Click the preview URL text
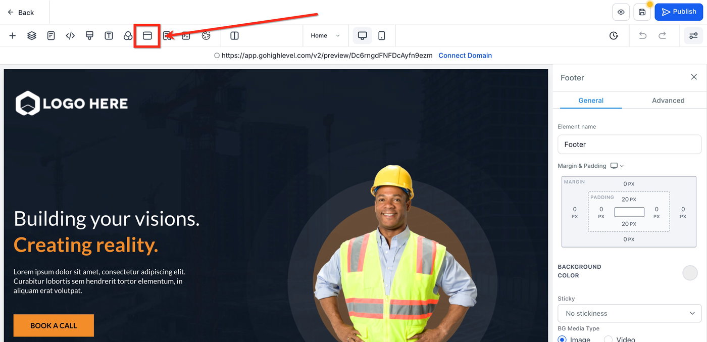Screen dimensions: 707x342 click(x=327, y=56)
